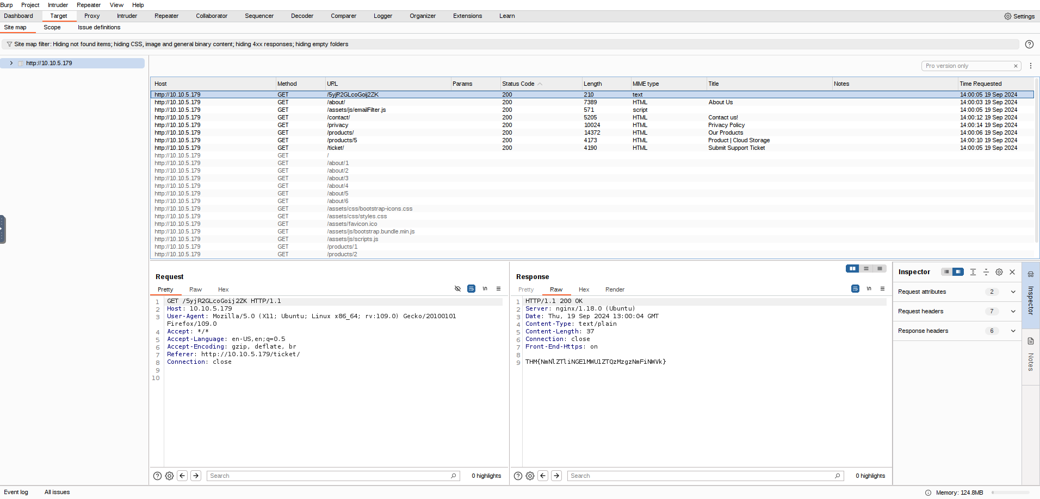Go to next match in Response search
The width and height of the screenshot is (1040, 499).
(x=556, y=476)
